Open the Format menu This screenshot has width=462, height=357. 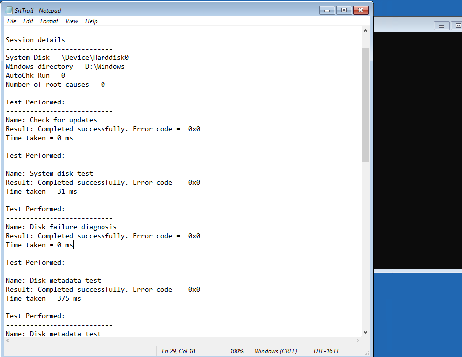coord(49,21)
